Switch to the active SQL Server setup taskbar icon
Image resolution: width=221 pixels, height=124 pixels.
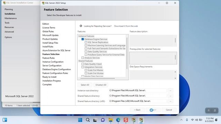coord(141,120)
